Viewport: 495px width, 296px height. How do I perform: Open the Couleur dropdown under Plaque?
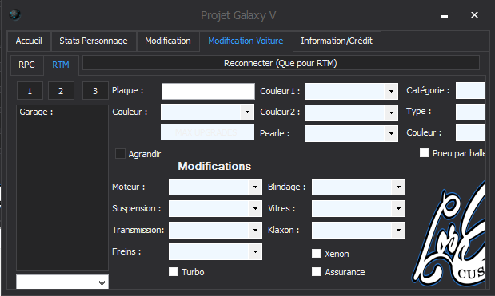tap(207, 112)
